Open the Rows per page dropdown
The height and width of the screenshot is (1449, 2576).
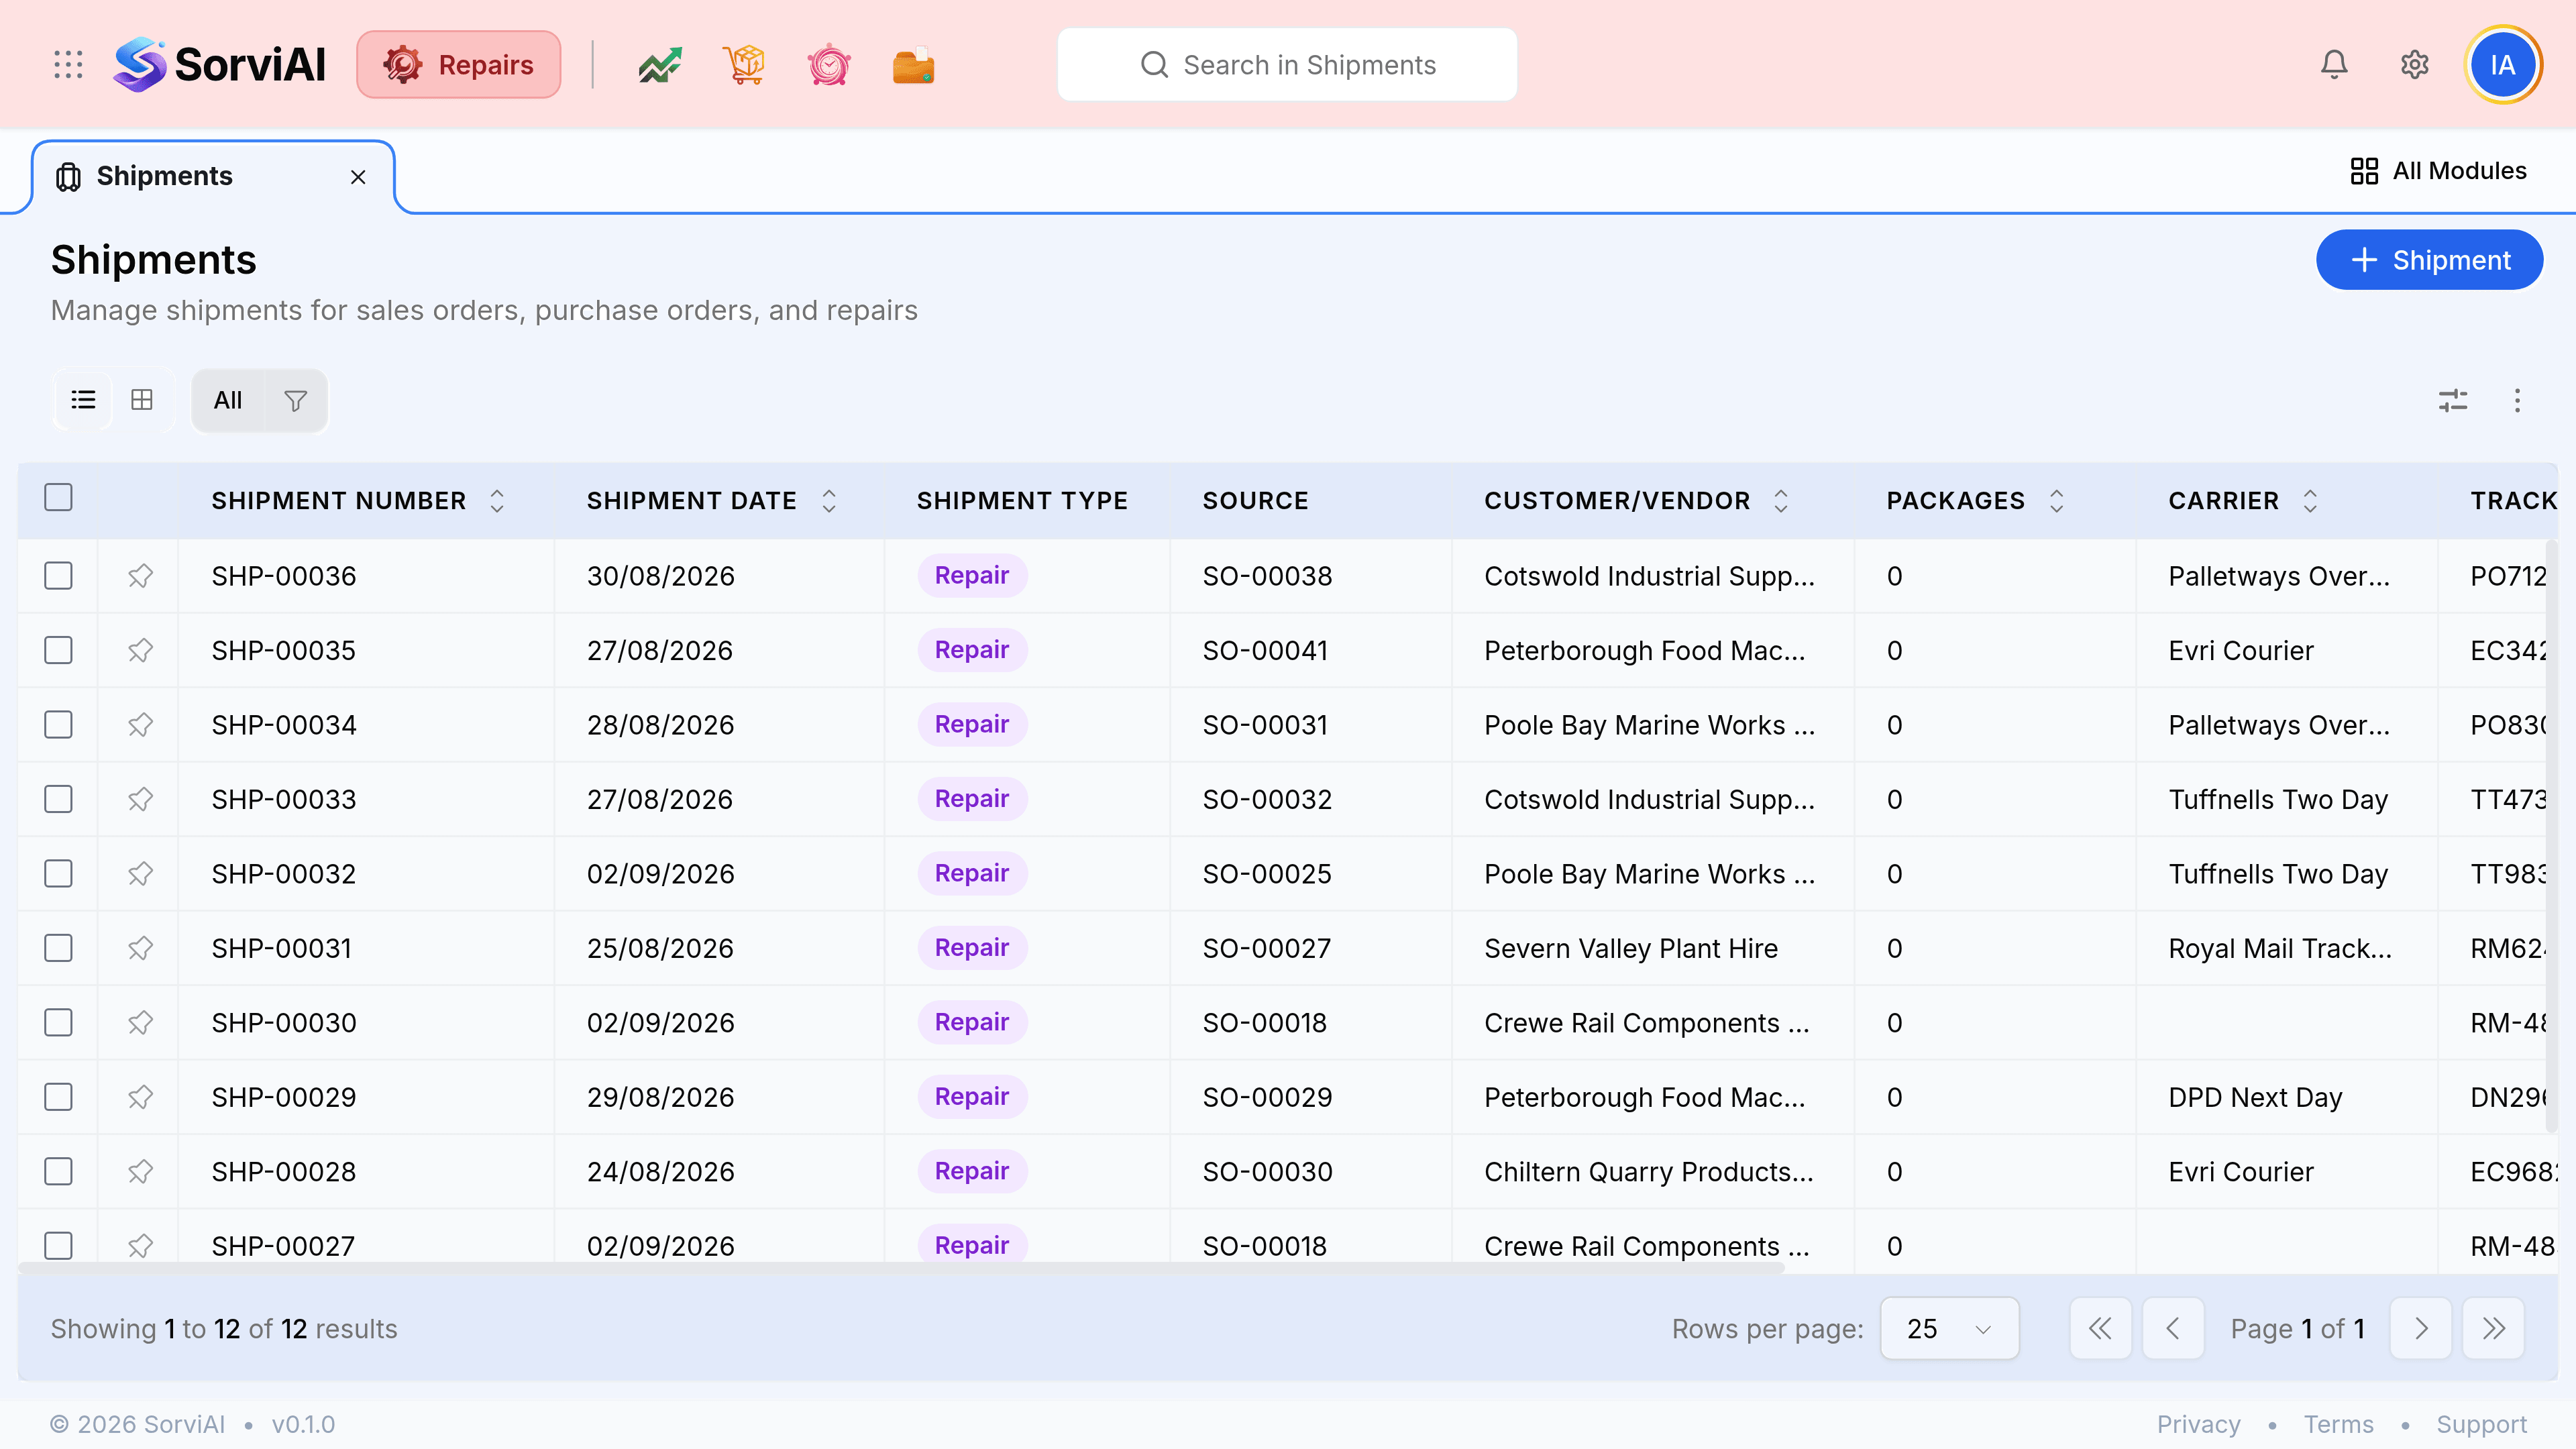(x=1949, y=1329)
